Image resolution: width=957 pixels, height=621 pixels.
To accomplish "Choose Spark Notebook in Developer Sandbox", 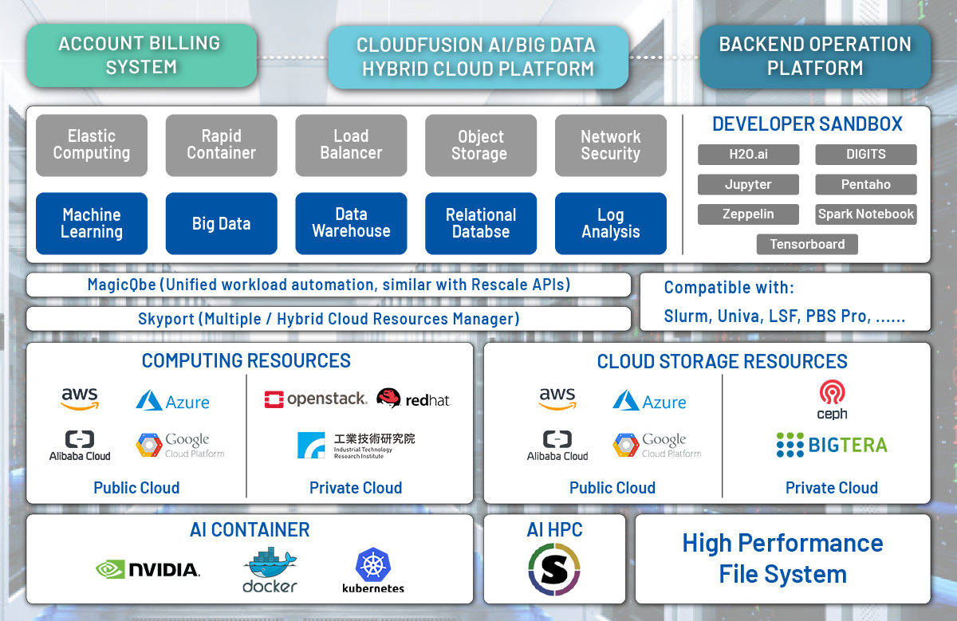I will (866, 214).
